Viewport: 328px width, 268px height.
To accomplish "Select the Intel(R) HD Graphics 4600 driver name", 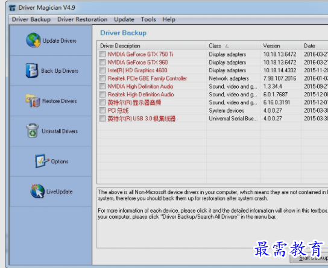I will (x=137, y=70).
